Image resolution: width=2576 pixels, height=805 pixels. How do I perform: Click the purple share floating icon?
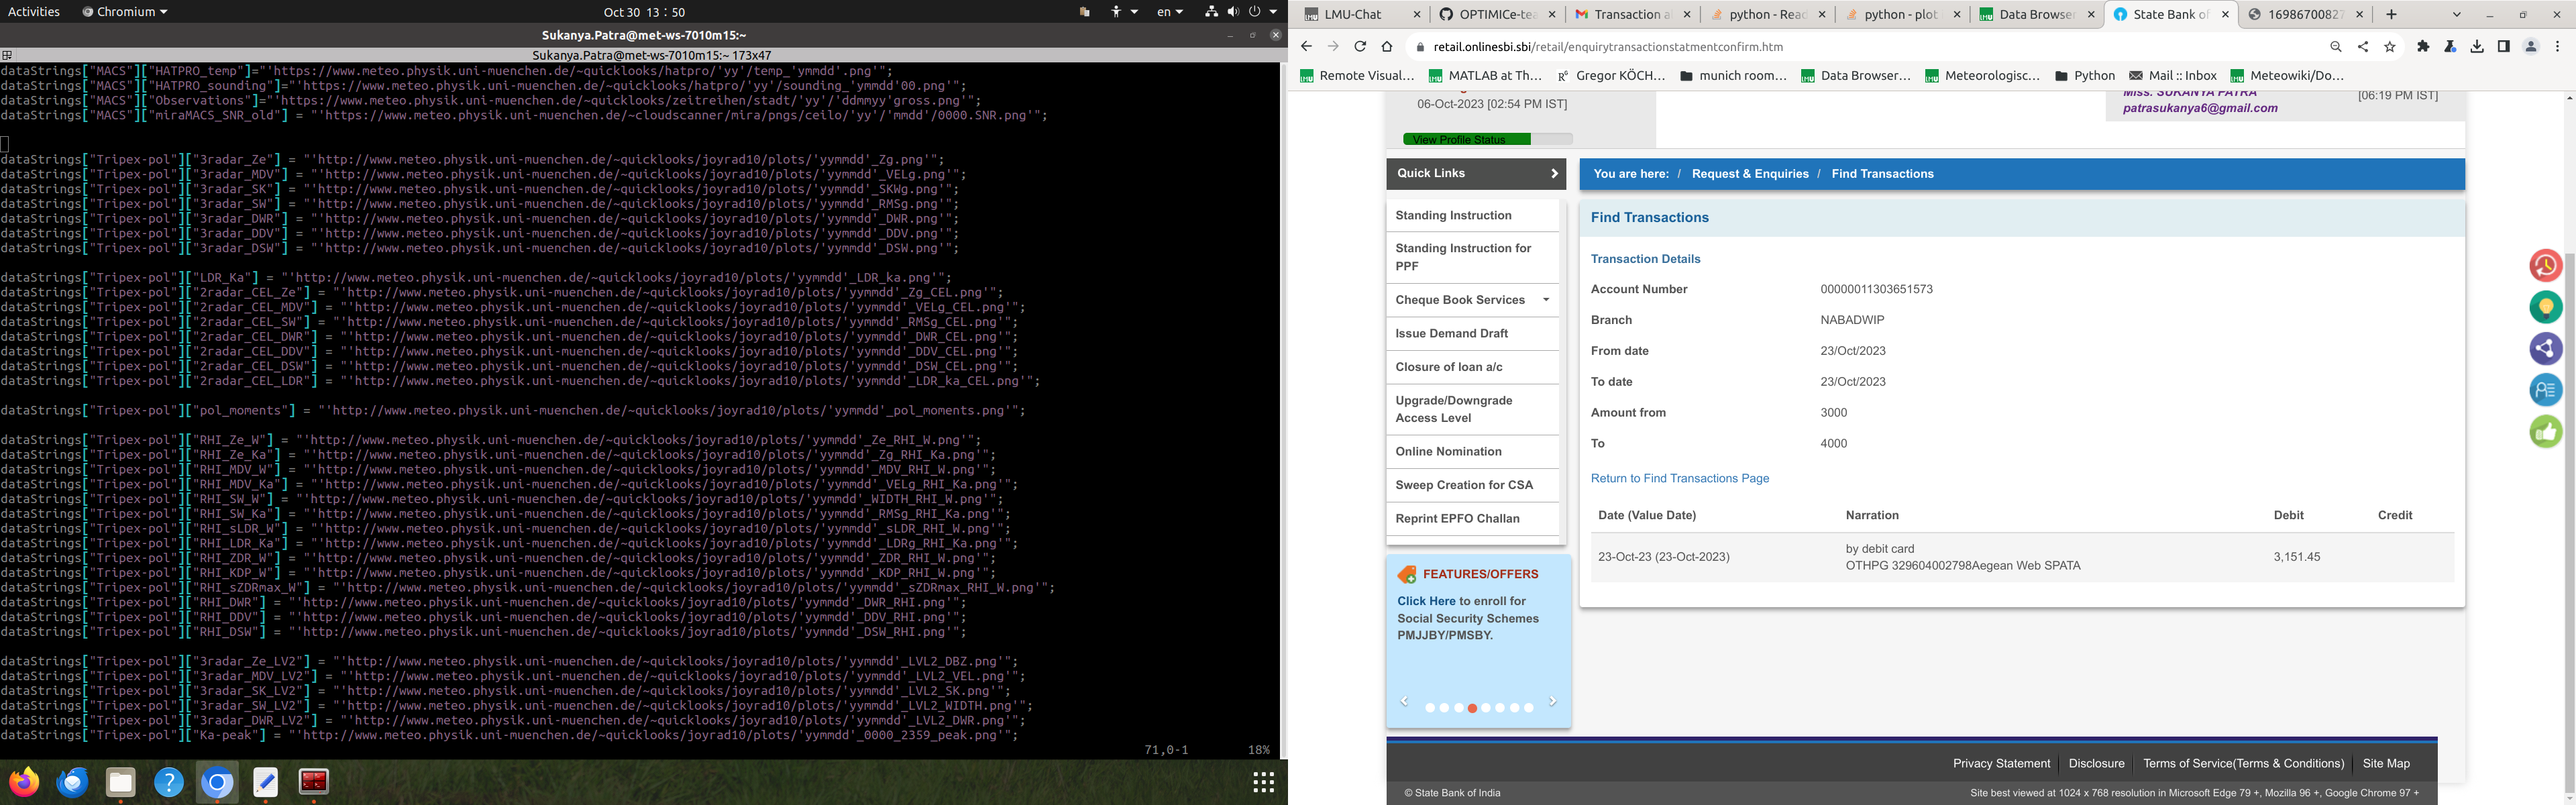point(2545,348)
